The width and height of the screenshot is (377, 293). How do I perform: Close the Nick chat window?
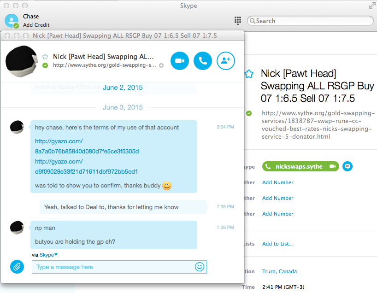point(7,35)
